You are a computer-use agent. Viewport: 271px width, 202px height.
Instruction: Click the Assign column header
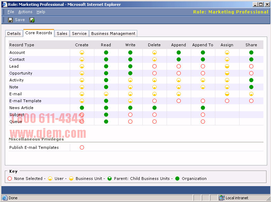pos(227,45)
